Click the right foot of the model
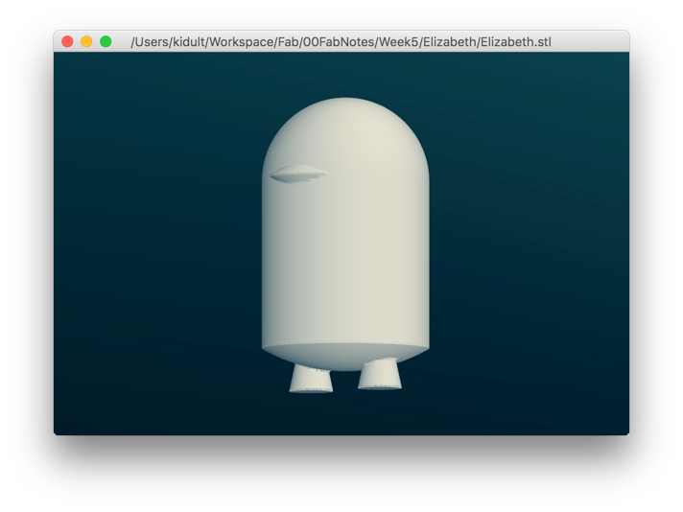 click(380, 374)
